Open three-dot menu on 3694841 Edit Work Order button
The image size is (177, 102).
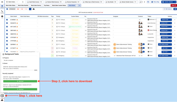point(171,44)
